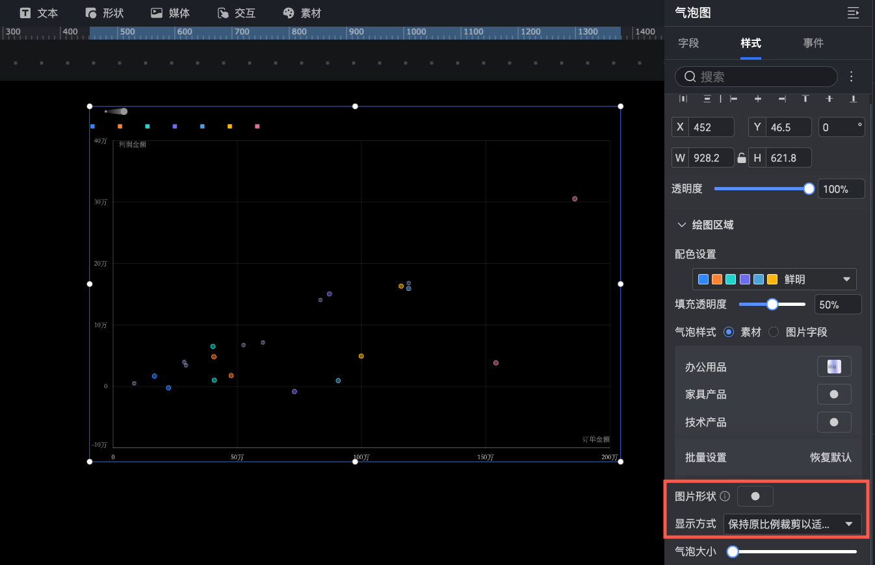875x565 pixels.
Task: Click the Y position field showing 46.5
Action: pos(781,127)
